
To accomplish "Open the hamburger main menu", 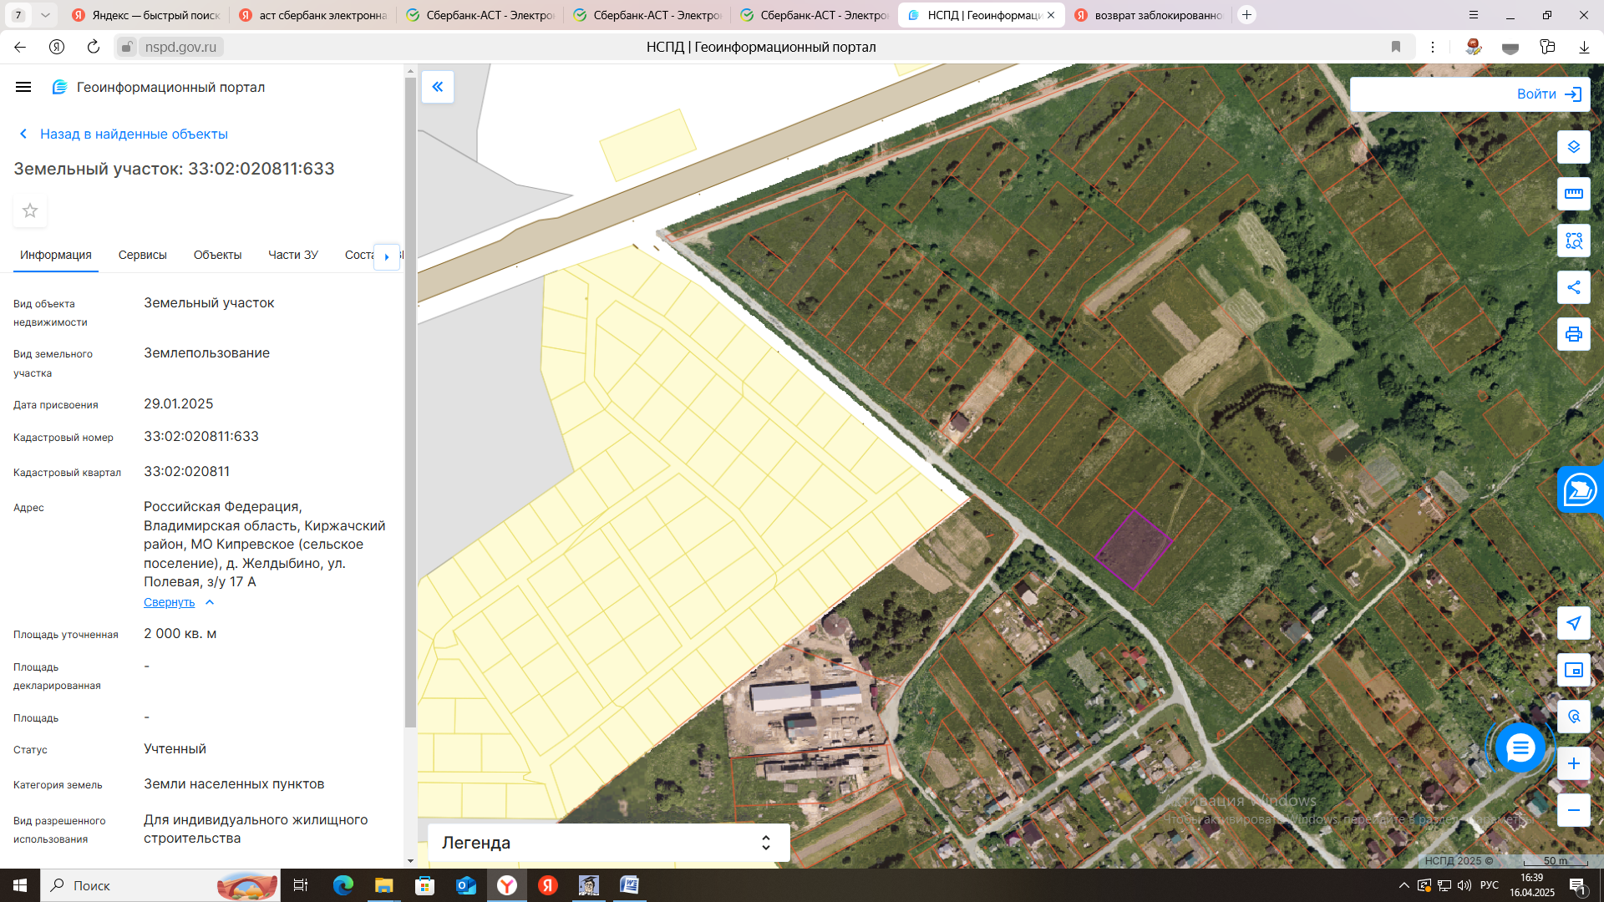I will point(23,87).
